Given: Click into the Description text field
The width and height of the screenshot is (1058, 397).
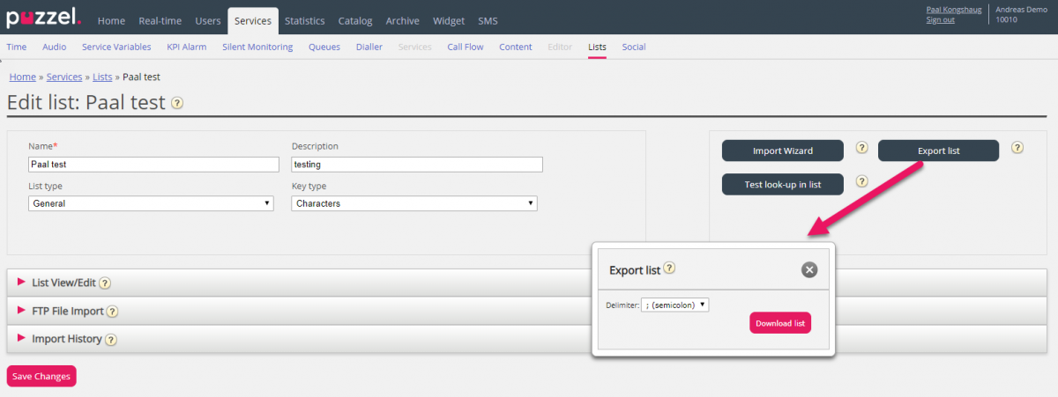Looking at the screenshot, I should [x=417, y=165].
